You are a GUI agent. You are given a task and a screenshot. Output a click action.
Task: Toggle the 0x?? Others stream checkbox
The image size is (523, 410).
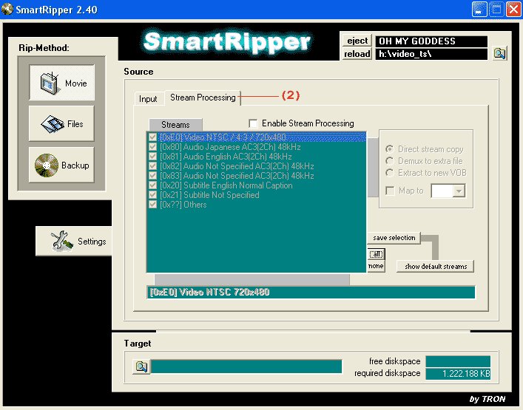[x=153, y=204]
